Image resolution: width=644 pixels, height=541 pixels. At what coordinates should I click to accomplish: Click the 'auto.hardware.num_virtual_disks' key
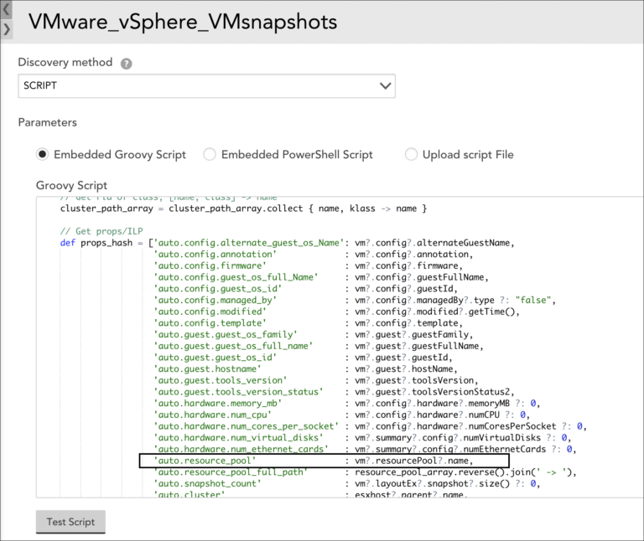point(239,438)
